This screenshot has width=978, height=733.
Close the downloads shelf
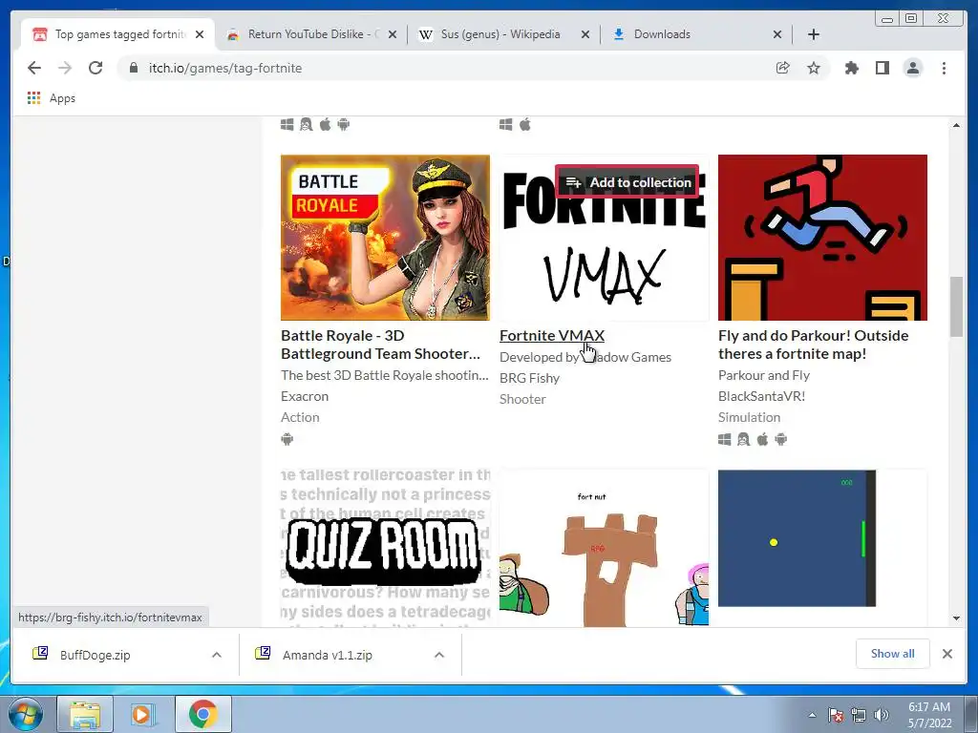(947, 654)
